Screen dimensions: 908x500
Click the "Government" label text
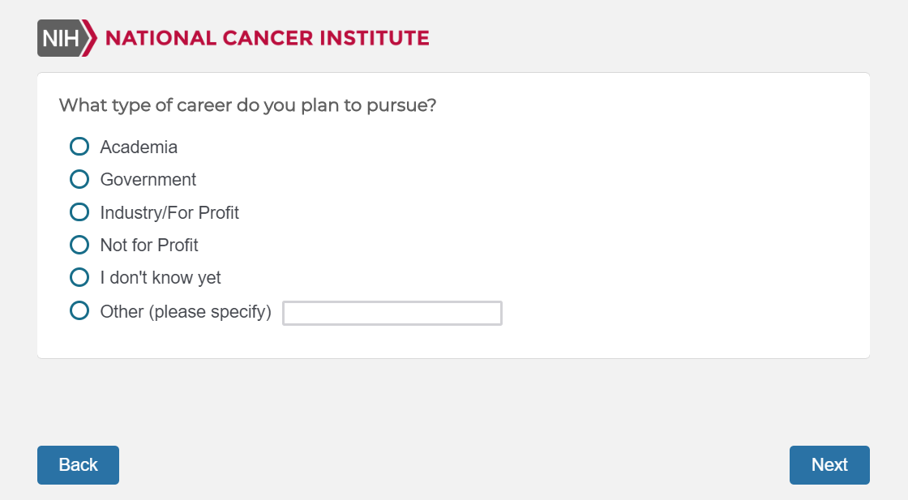148,180
